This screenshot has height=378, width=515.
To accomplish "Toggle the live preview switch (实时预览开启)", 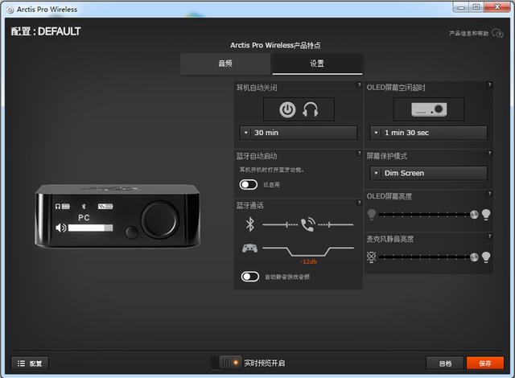I will click(230, 363).
